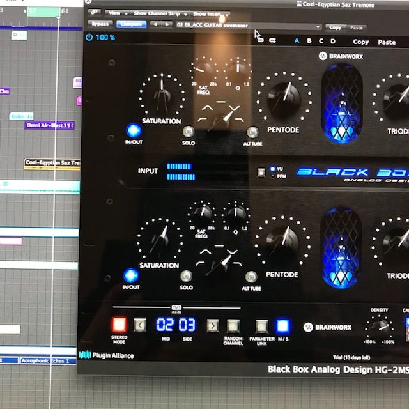Image resolution: width=409 pixels, height=409 pixels.
Task: Click the undo arrow icon
Action: 259,40
